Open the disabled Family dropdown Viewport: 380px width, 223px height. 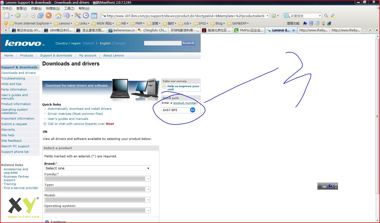tap(97, 179)
